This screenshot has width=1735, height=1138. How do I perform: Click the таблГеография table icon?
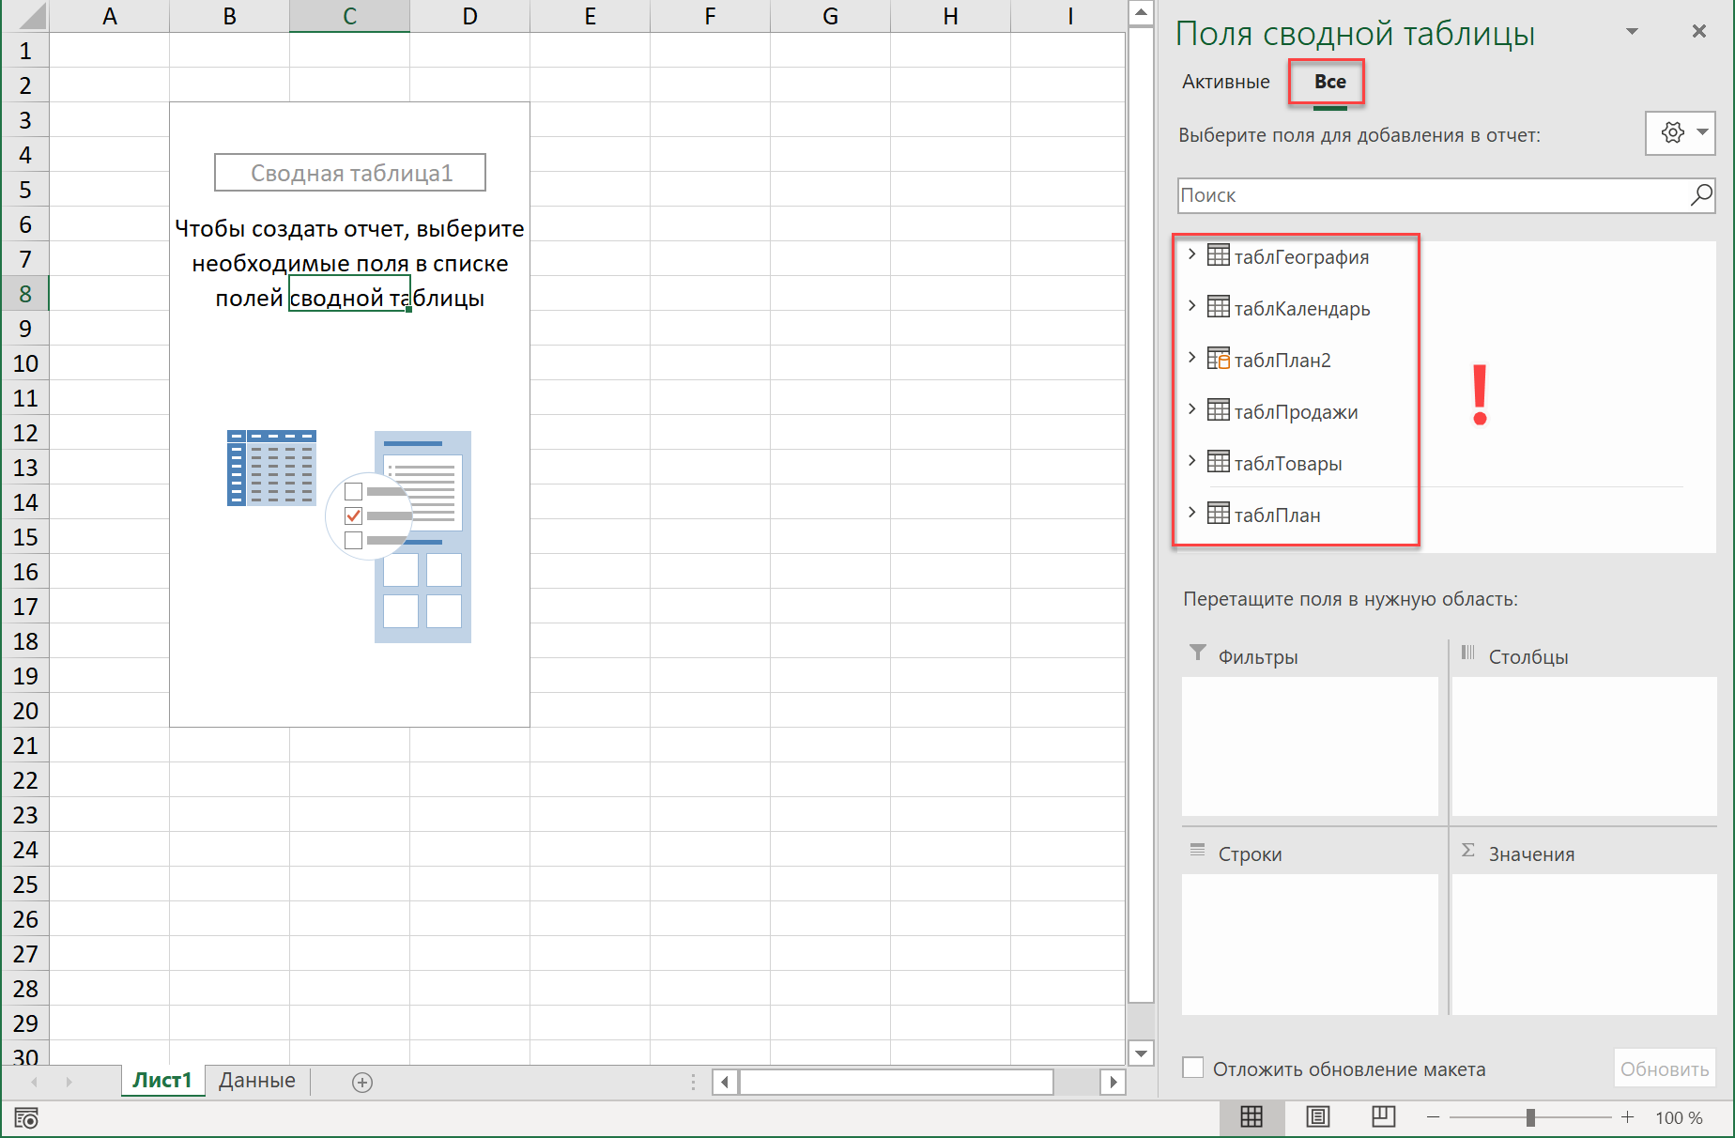click(x=1218, y=255)
